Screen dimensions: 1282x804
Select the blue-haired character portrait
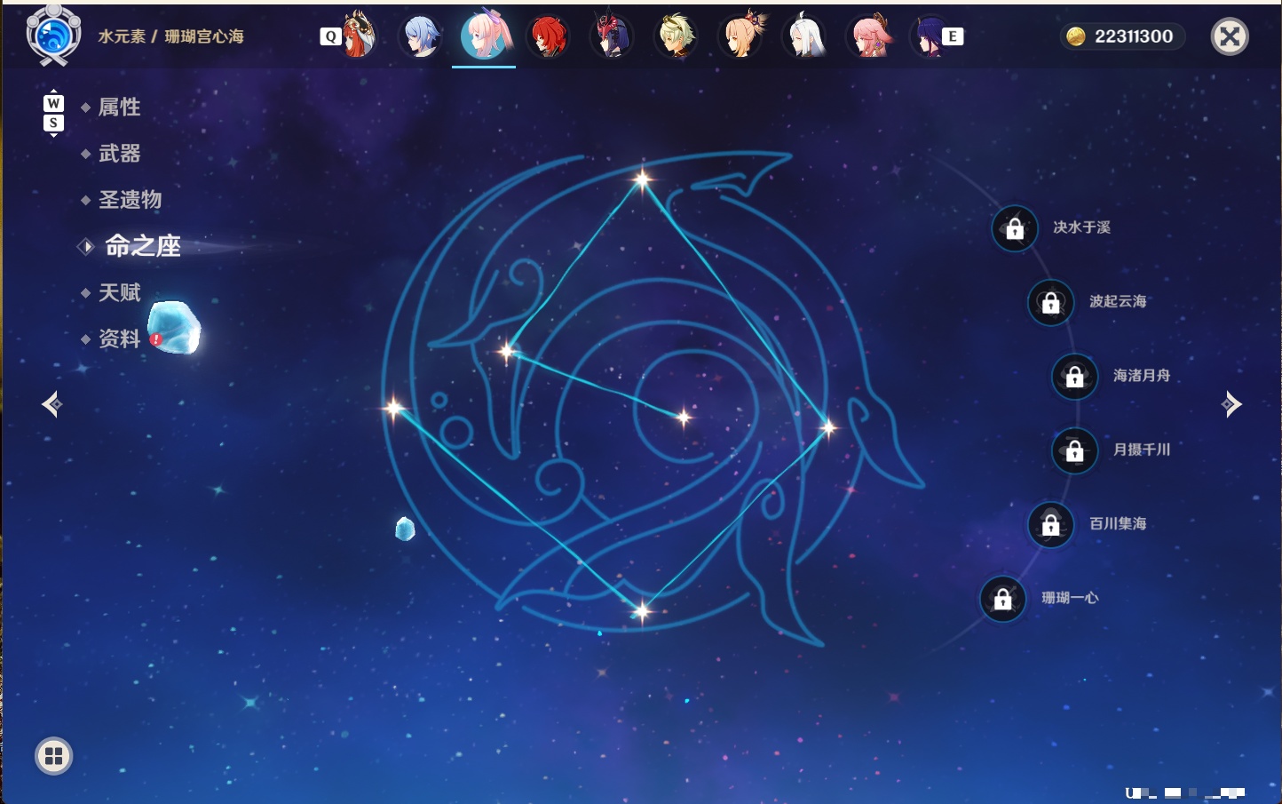click(x=421, y=36)
